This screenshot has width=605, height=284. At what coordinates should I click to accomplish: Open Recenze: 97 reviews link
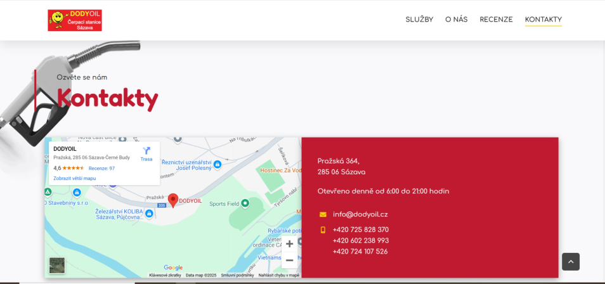coord(101,168)
